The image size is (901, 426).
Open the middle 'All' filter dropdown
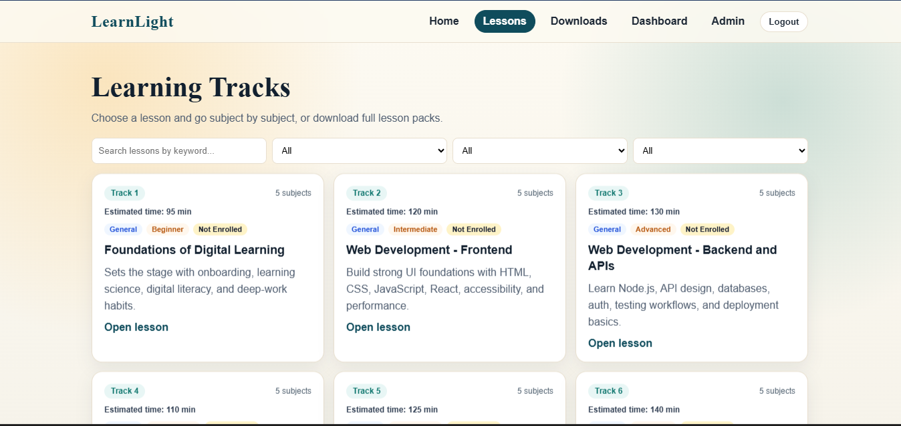(x=540, y=150)
